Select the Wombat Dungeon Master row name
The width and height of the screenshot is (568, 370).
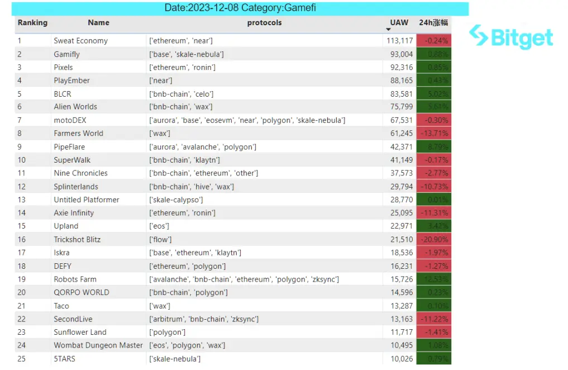click(98, 345)
